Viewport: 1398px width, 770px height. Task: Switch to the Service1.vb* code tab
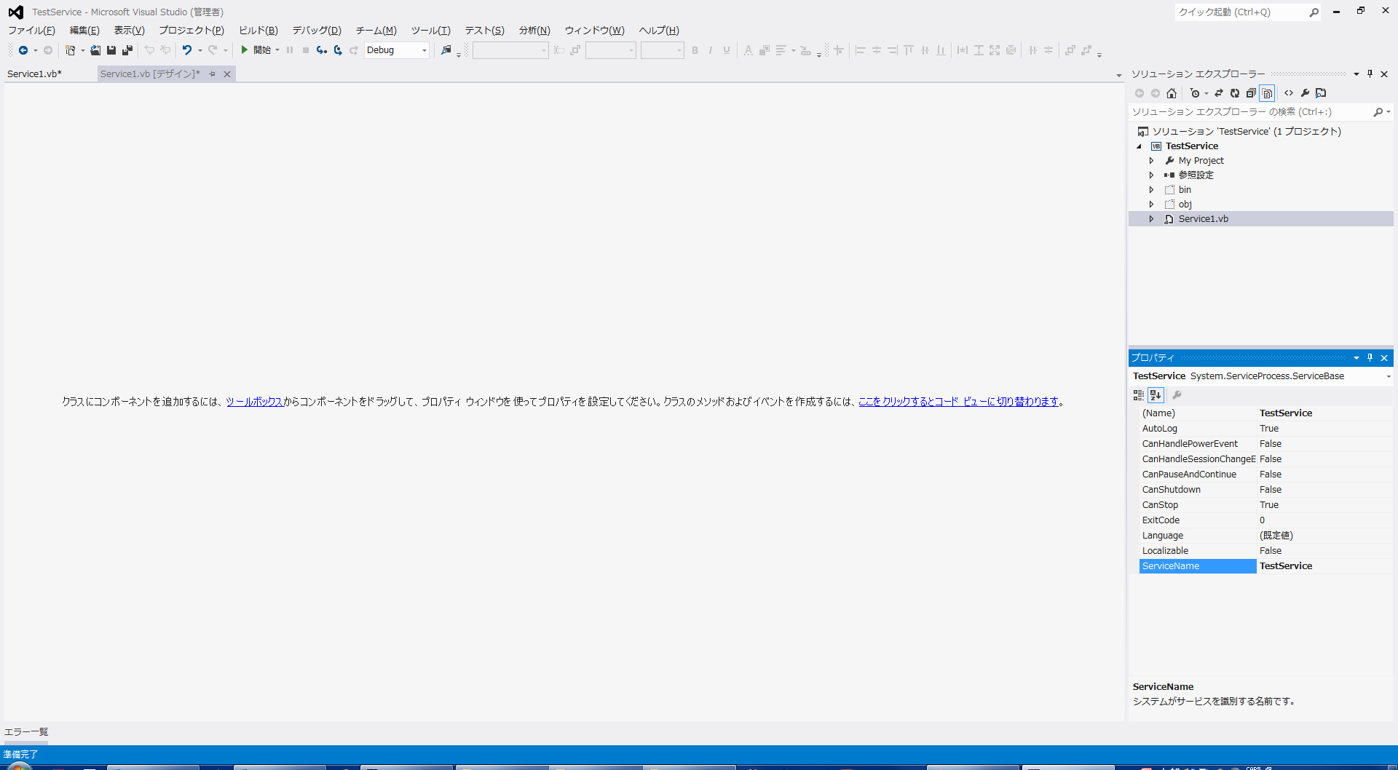click(x=34, y=74)
